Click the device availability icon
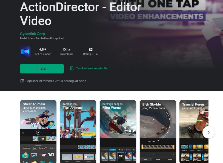 [22, 81]
